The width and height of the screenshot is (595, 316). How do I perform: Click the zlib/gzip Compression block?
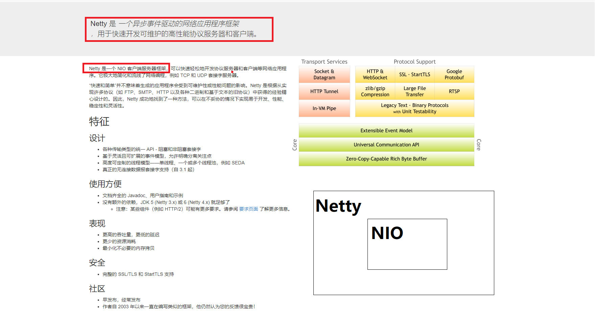tap(375, 91)
